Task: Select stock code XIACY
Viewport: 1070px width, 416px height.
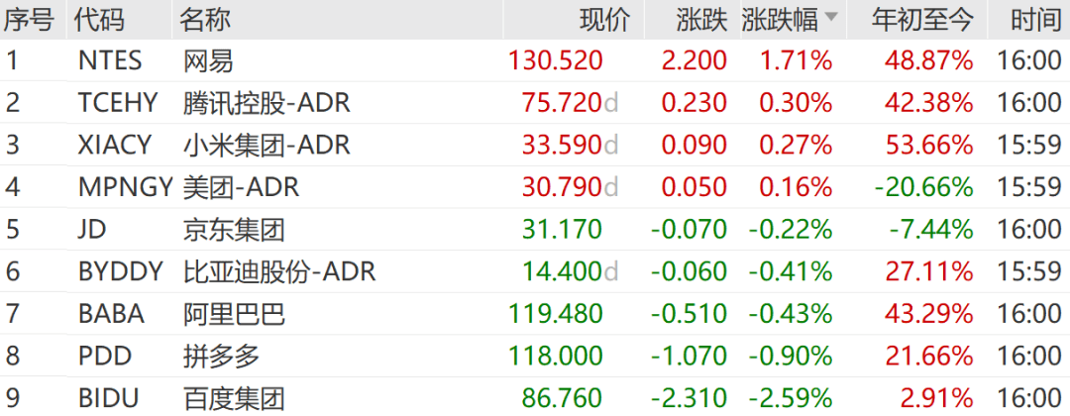Action: pos(115,145)
